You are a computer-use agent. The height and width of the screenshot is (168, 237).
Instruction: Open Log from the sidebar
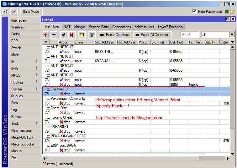pos(24,110)
